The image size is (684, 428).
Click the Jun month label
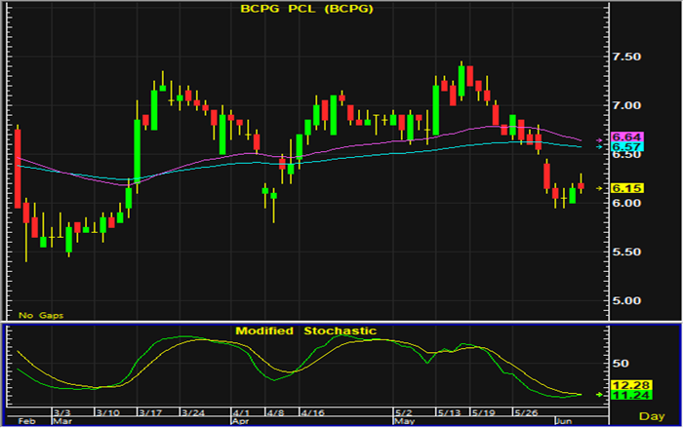pyautogui.click(x=564, y=421)
